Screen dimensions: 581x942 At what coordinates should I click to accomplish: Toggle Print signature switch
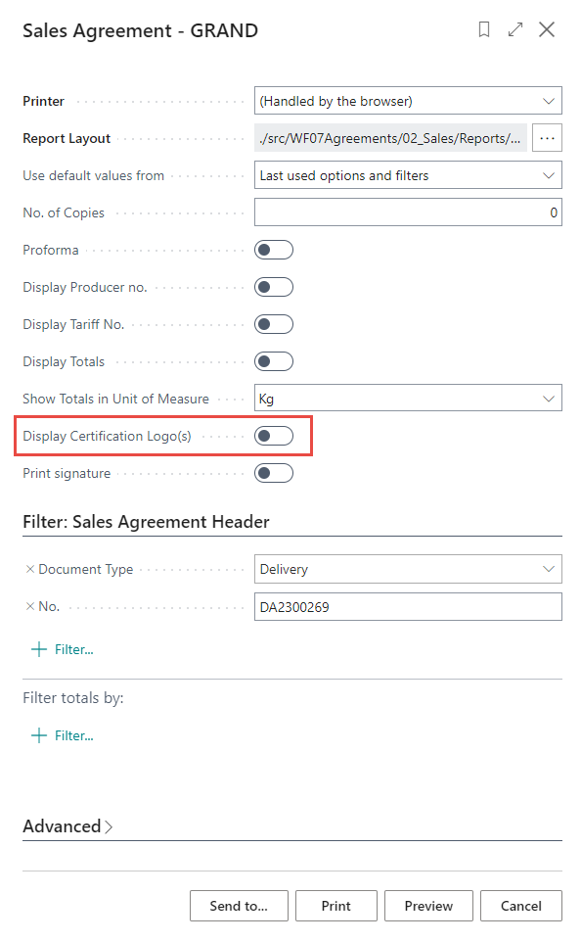coord(274,473)
